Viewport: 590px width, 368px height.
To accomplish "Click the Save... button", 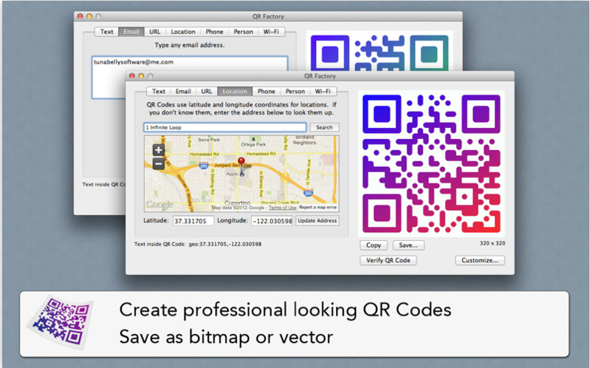I will tap(408, 245).
